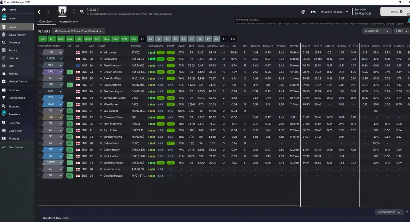Open the Tactics sidebar icon
The width and height of the screenshot is (410, 222).
point(4,50)
